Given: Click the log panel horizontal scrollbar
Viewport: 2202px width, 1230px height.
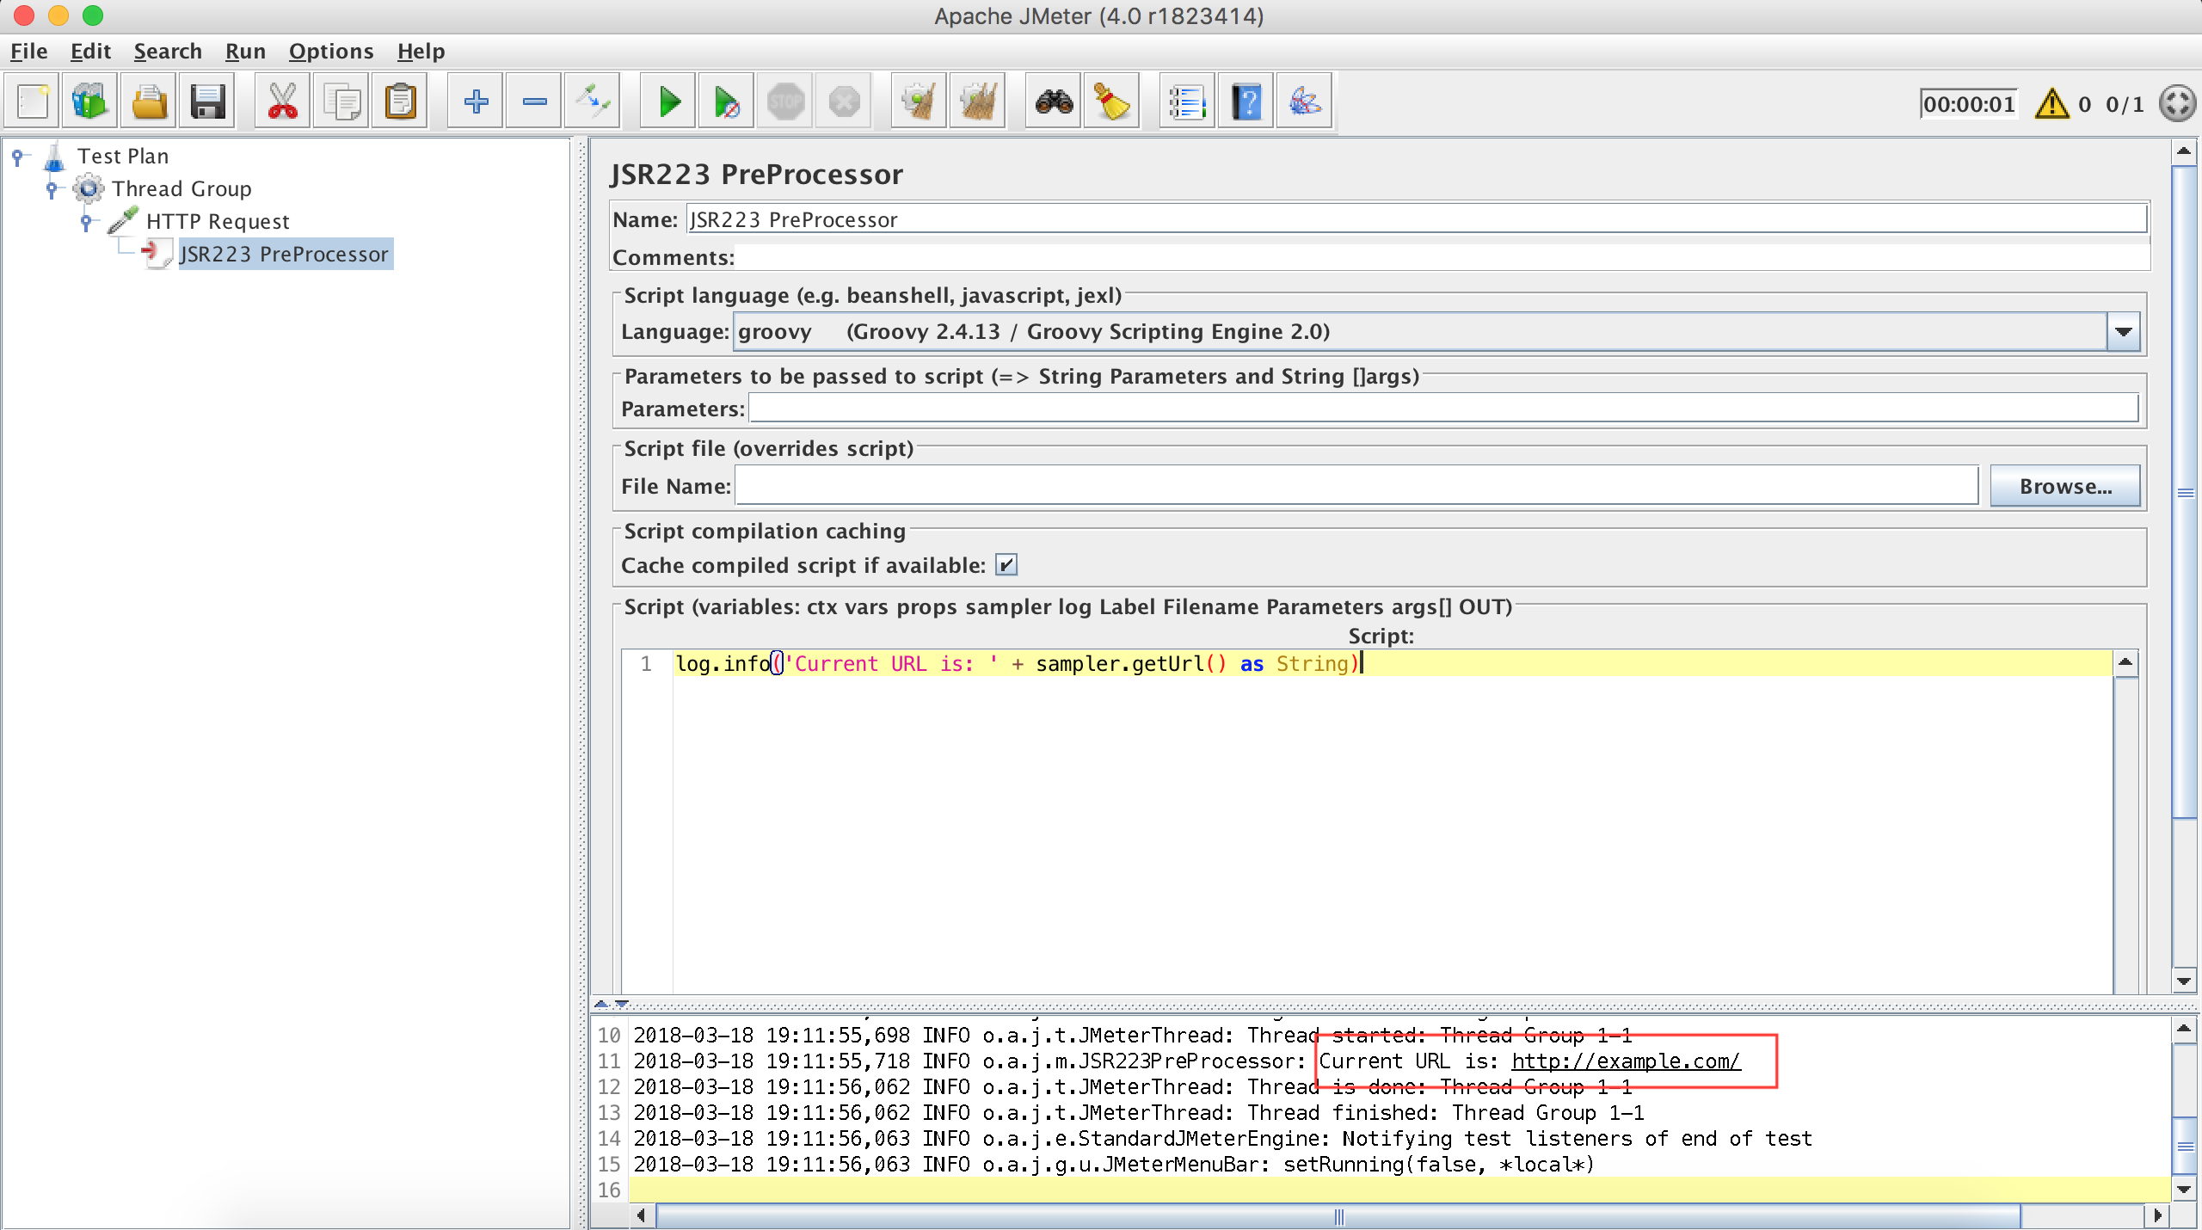Looking at the screenshot, I should (1338, 1216).
